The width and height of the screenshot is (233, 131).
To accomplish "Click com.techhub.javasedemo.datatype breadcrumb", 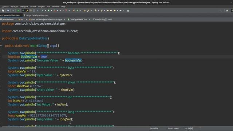I will pos(46,19).
